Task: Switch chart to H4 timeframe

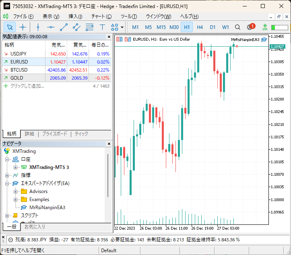Action: tap(200, 27)
